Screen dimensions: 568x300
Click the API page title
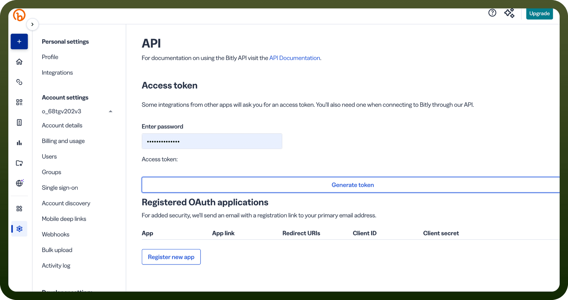[x=151, y=43]
